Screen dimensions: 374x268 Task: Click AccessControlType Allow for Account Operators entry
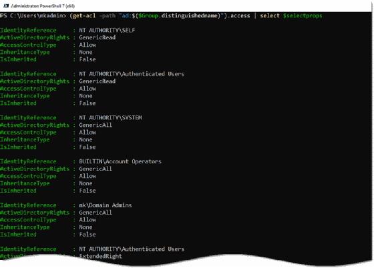47,176
